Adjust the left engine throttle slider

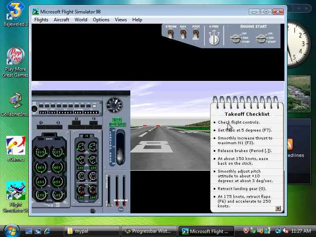[x=117, y=190]
